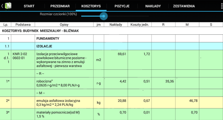This screenshot has height=120, width=223.
Task: Click the 0,51 labor unit cost
Action: pos(147,81)
